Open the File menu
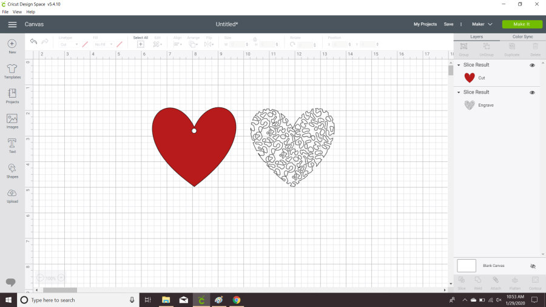This screenshot has height=307, width=546. click(5, 12)
